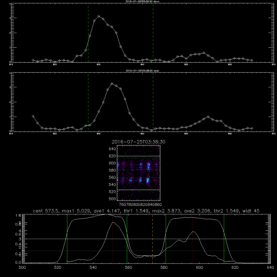Image resolution: width=277 pixels, height=277 pixels.
Task: Click the '1.0' label on bottom plot y-axis
Action: click(x=19, y=215)
